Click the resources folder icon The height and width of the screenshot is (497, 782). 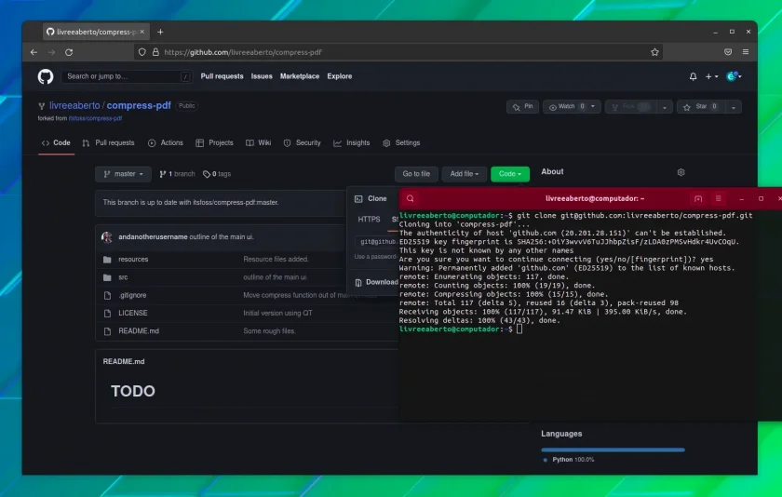107,260
